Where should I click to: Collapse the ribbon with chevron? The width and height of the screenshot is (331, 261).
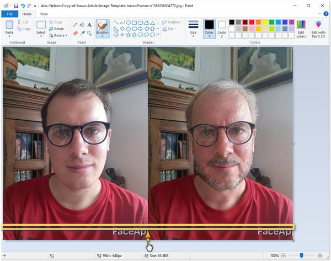pos(319,14)
